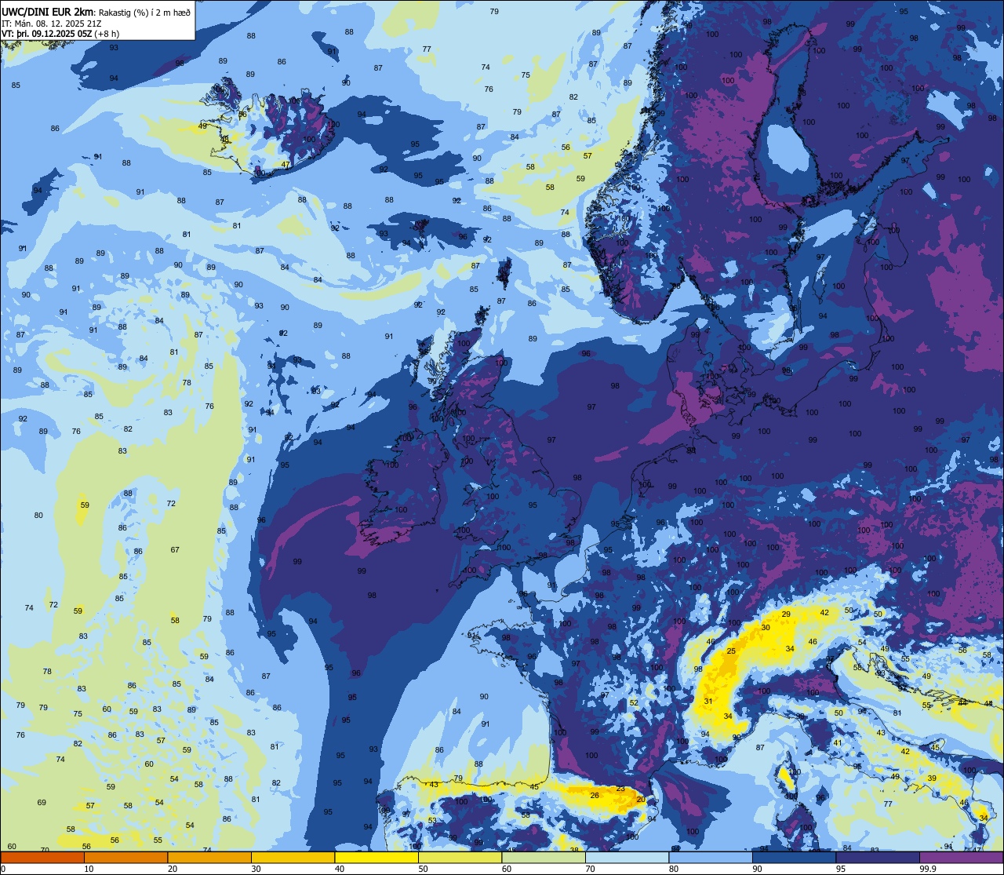Click the 'UWC/DINI EUR 2km' map title
The height and width of the screenshot is (875, 1004).
coord(47,11)
